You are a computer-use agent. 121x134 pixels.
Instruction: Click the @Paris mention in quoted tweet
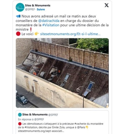click(81, 127)
